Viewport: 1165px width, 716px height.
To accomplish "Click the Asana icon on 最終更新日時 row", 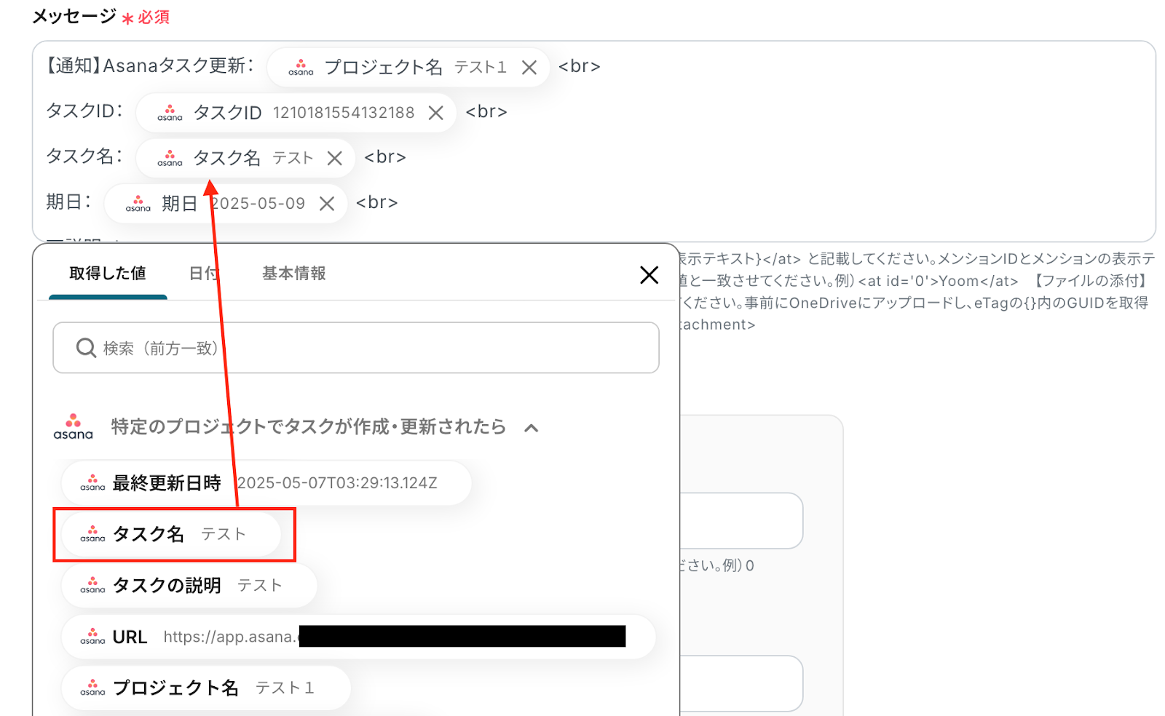I will (92, 483).
